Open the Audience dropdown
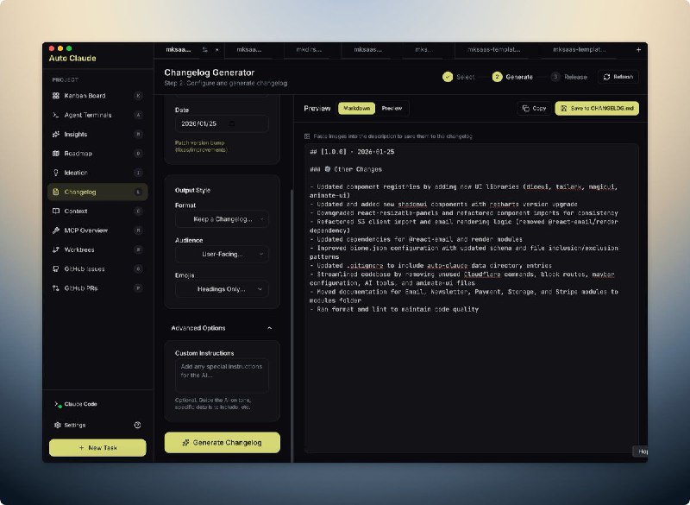The image size is (690, 505). click(x=222, y=255)
